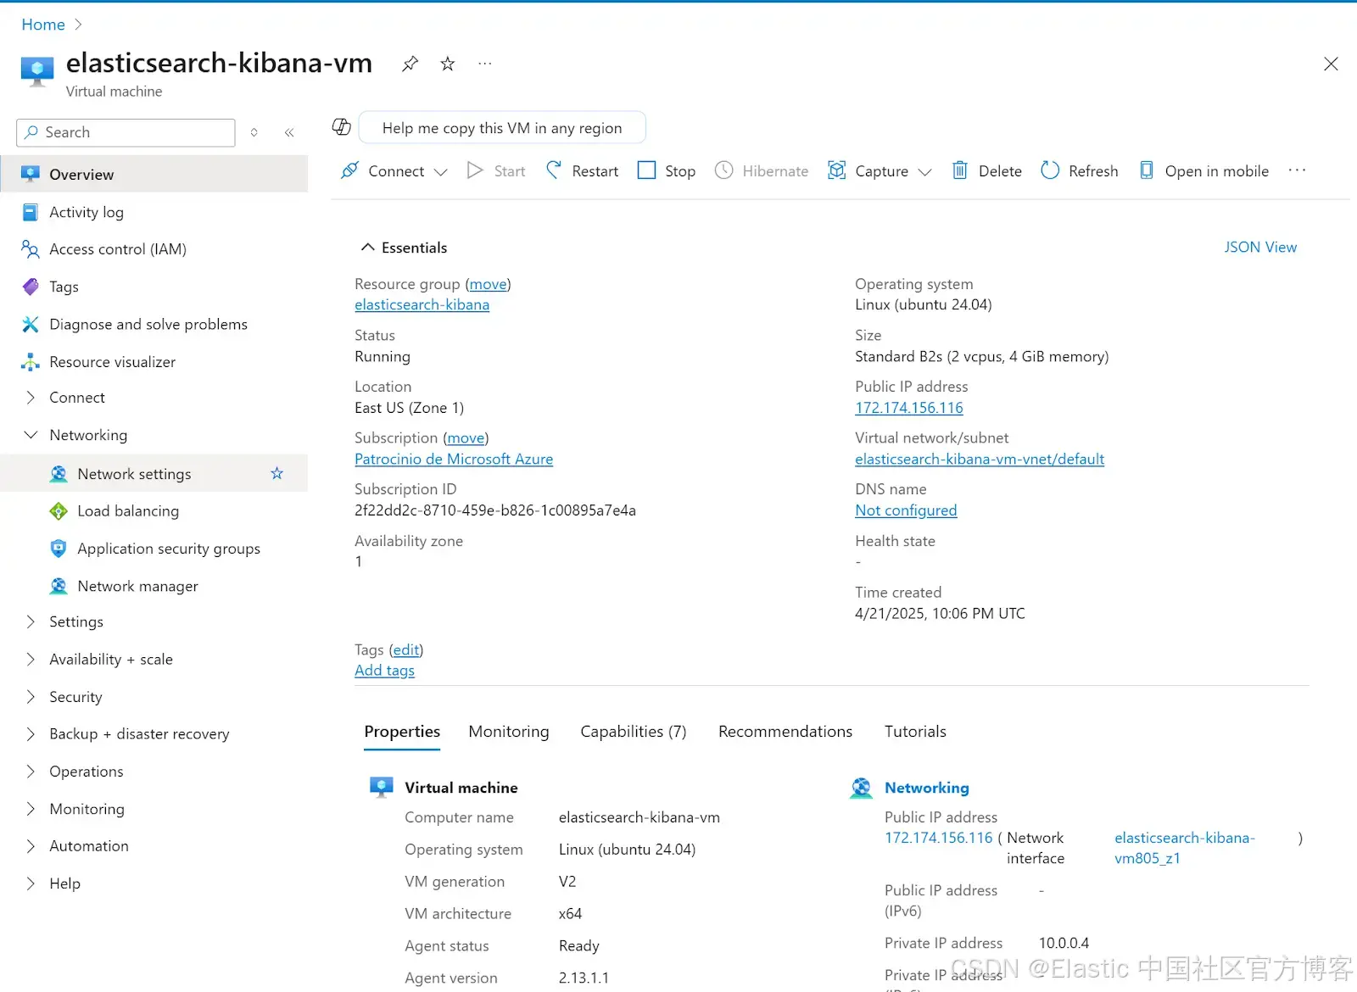This screenshot has height=992, width=1357.
Task: Click Capture in the toolbar
Action: [x=868, y=171]
